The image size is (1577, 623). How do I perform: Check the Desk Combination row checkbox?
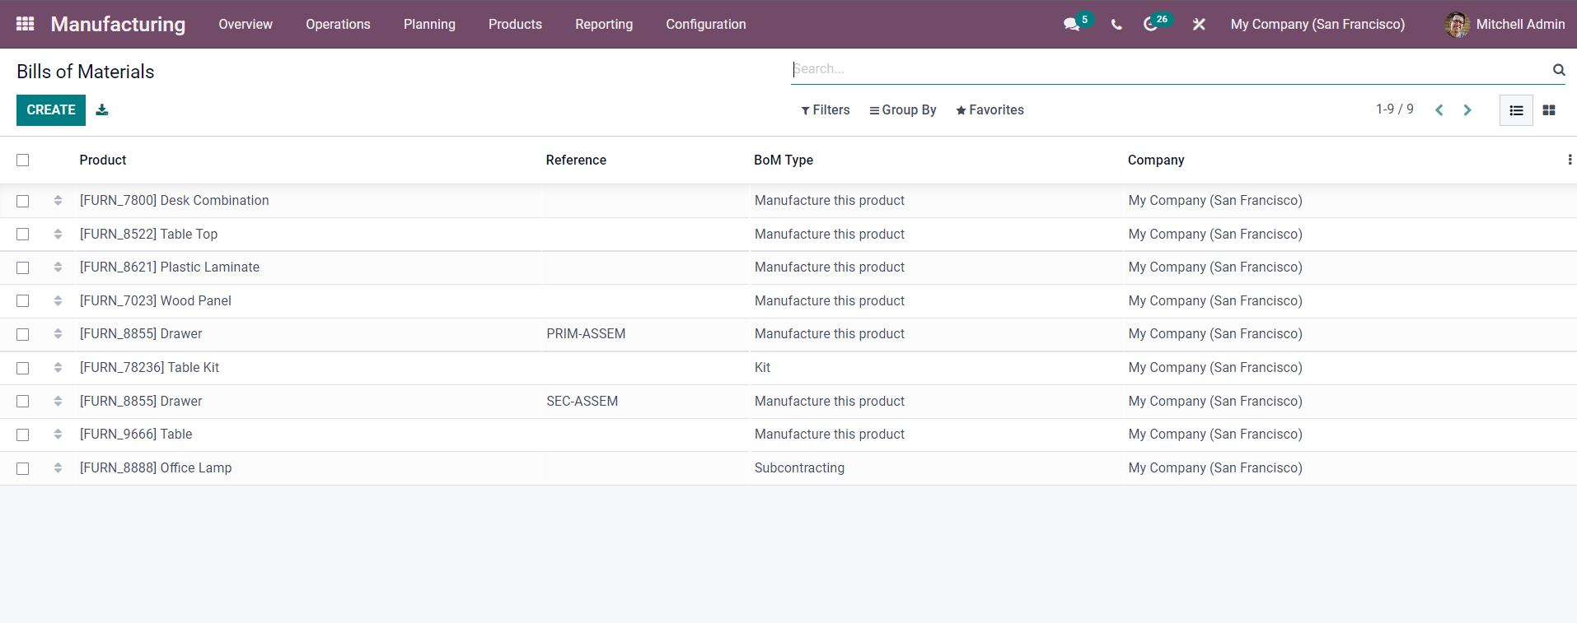click(x=23, y=201)
